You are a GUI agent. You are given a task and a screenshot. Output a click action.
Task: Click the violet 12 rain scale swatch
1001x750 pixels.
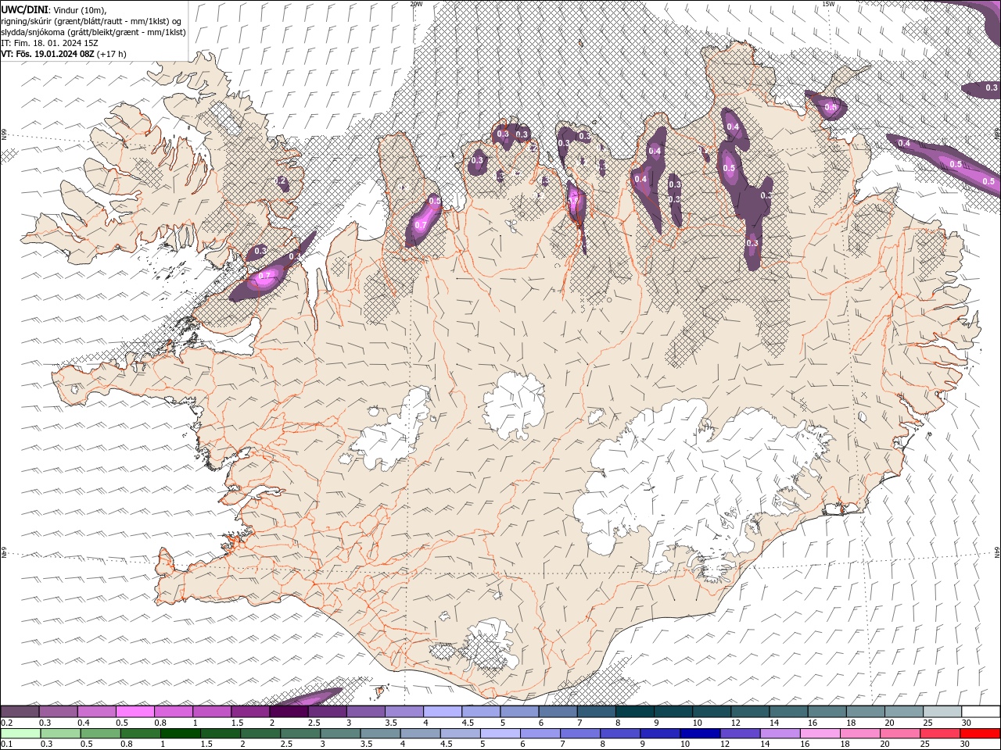pos(740,734)
